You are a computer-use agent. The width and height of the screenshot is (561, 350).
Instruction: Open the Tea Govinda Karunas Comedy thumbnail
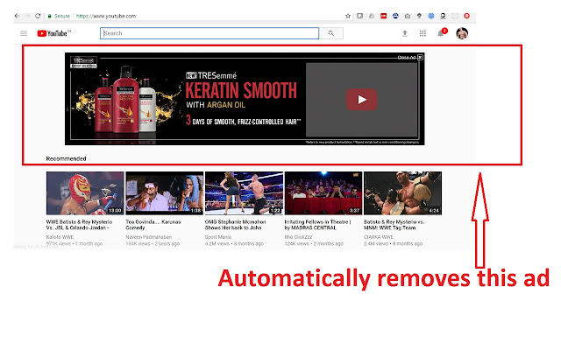click(165, 193)
